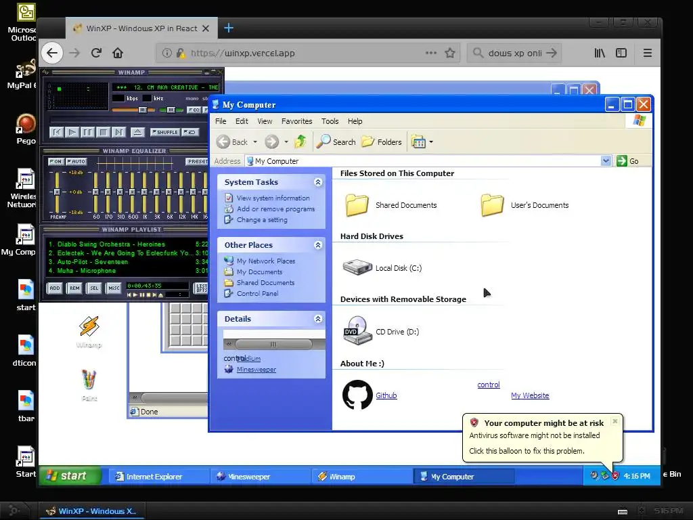
Task: Open the Back history dropdown arrow
Action: click(x=255, y=142)
